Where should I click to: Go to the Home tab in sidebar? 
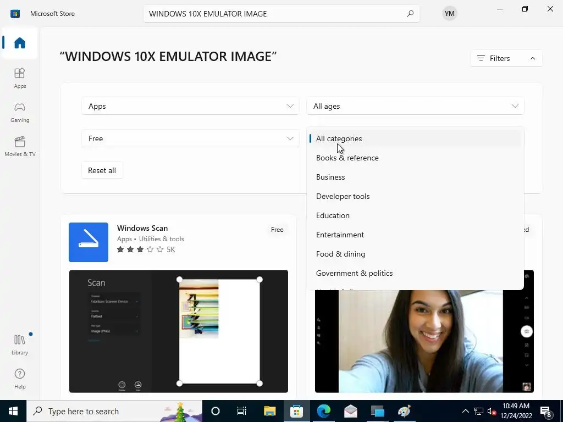pos(20,43)
